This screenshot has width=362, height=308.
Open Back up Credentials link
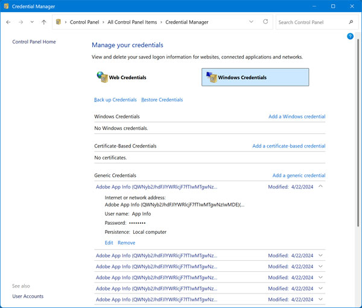(x=115, y=100)
